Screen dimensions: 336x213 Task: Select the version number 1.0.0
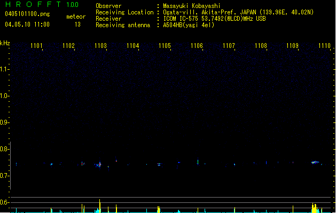point(73,5)
